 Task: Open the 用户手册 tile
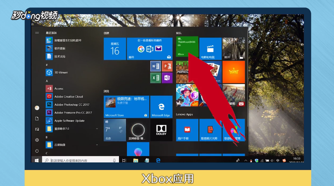click(x=187, y=130)
